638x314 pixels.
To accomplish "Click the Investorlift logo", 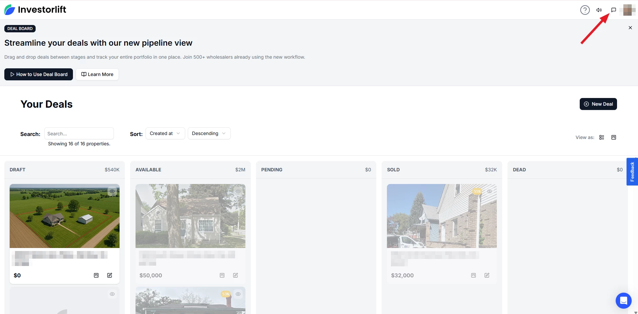I will [x=35, y=10].
